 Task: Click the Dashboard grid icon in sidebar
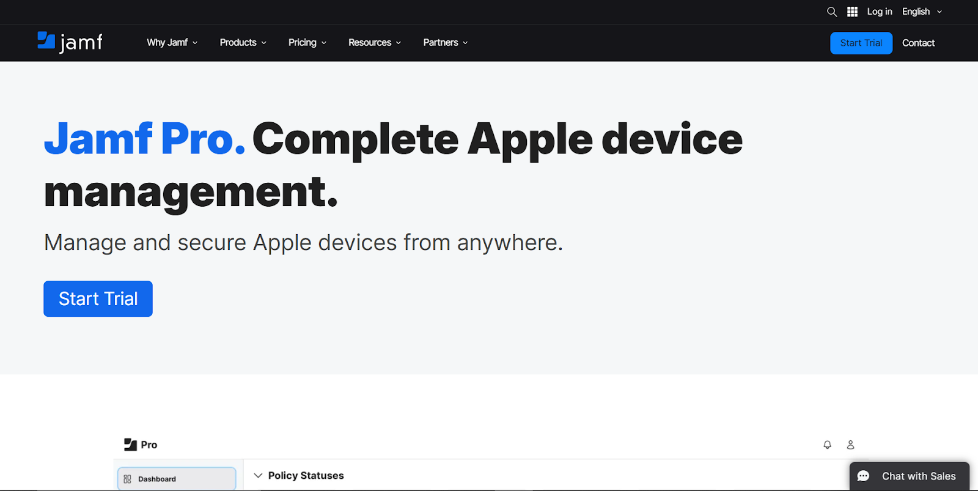[127, 479]
